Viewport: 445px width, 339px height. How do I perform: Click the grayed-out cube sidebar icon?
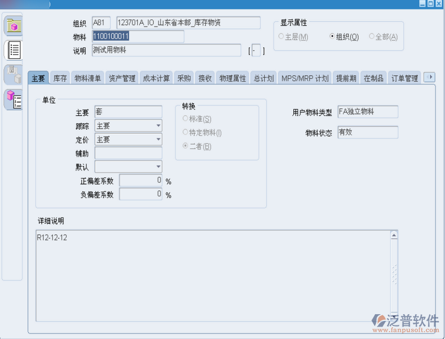click(x=13, y=75)
